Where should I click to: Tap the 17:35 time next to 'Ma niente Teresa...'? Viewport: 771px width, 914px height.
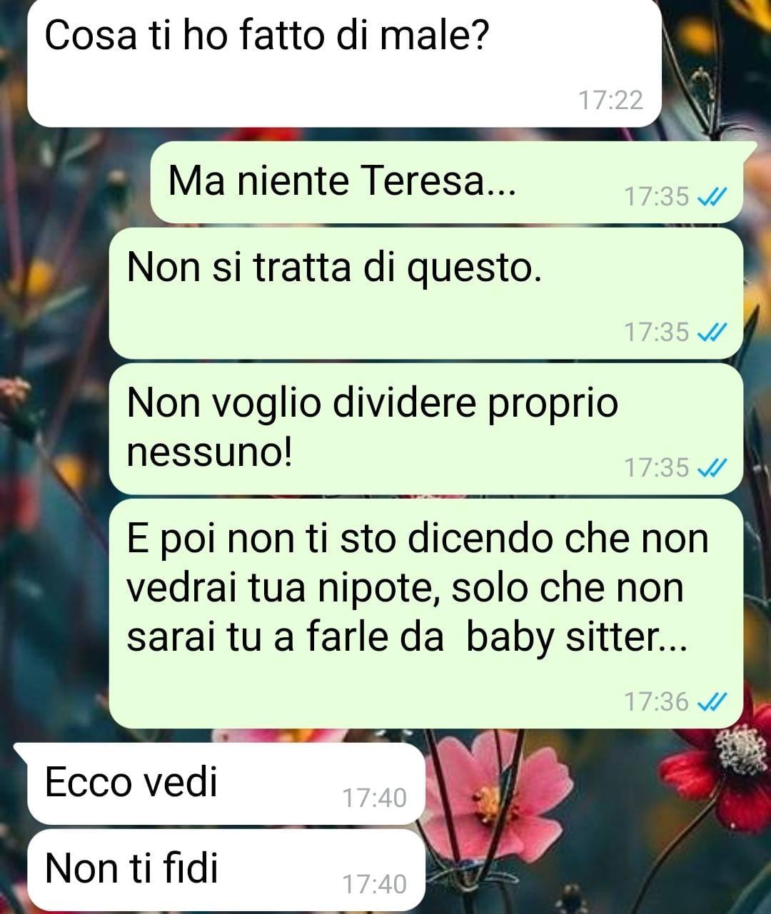pos(657,196)
